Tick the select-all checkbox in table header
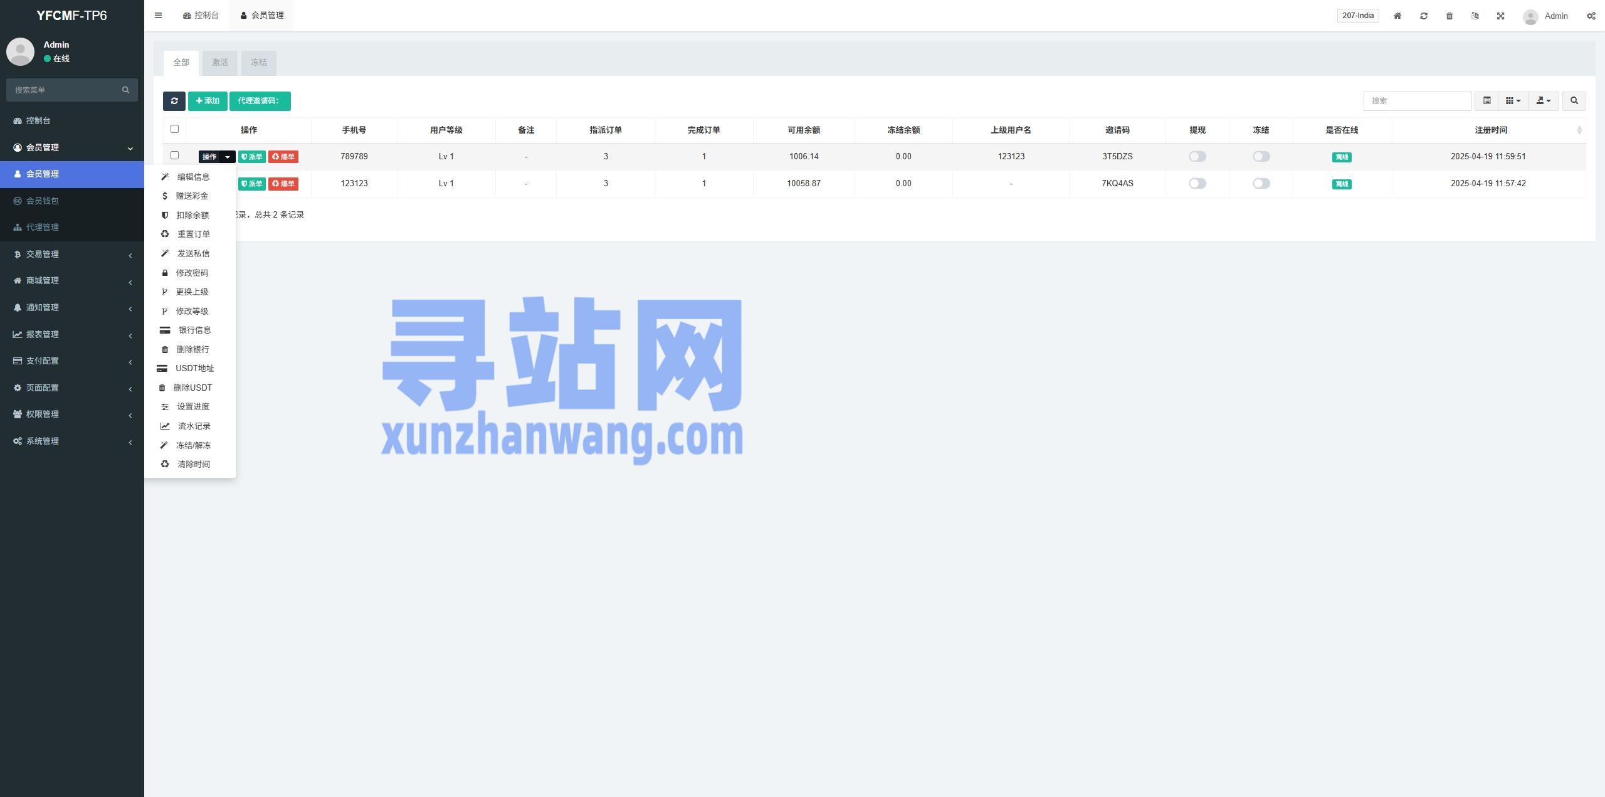1605x797 pixels. point(175,129)
